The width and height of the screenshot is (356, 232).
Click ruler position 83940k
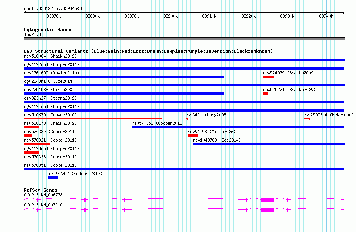tap(326, 16)
